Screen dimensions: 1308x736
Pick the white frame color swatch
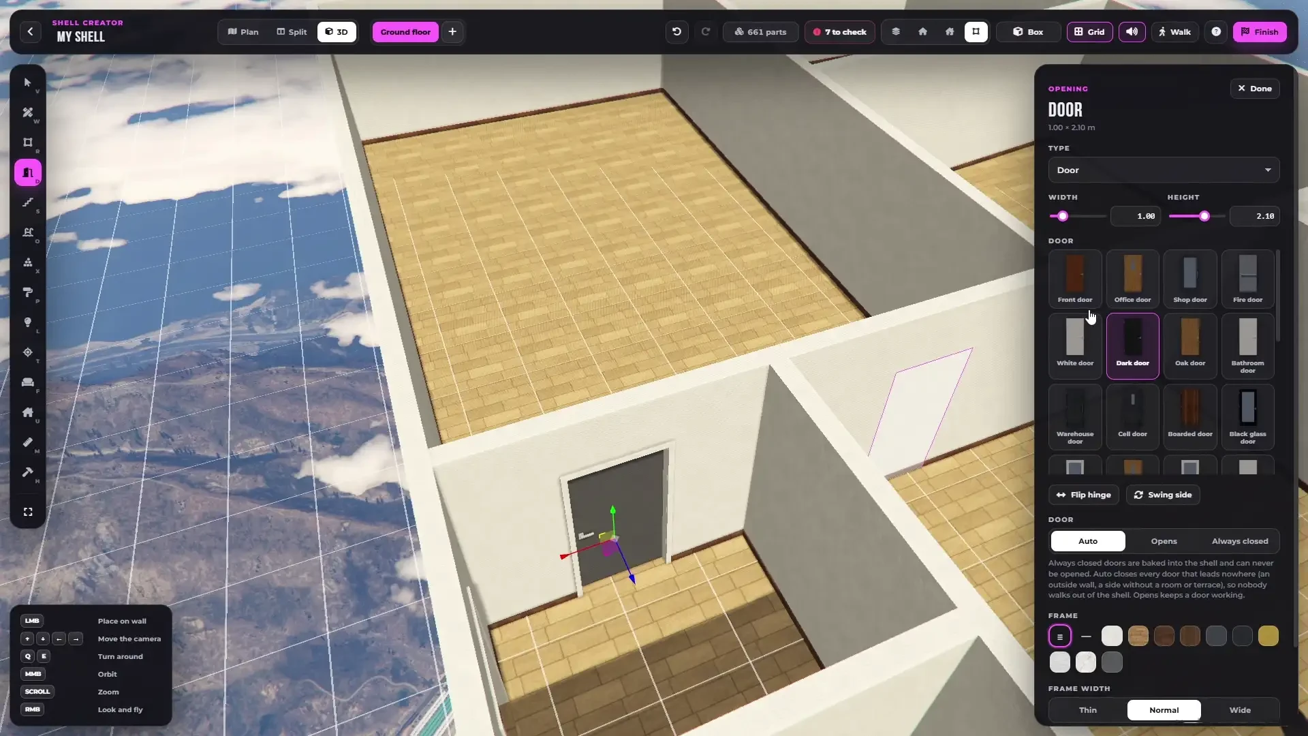point(1112,636)
